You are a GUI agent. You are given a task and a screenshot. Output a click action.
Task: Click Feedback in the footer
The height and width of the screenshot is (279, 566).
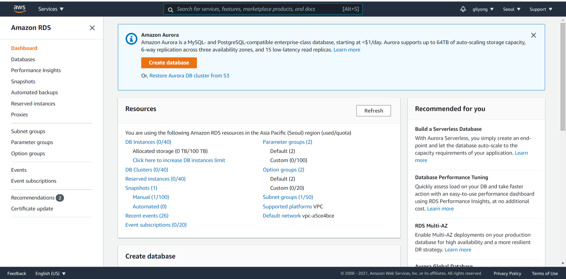17,273
